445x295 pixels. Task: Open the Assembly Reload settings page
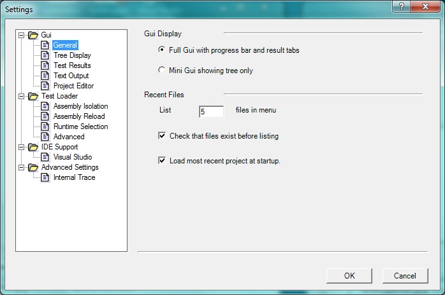point(79,116)
